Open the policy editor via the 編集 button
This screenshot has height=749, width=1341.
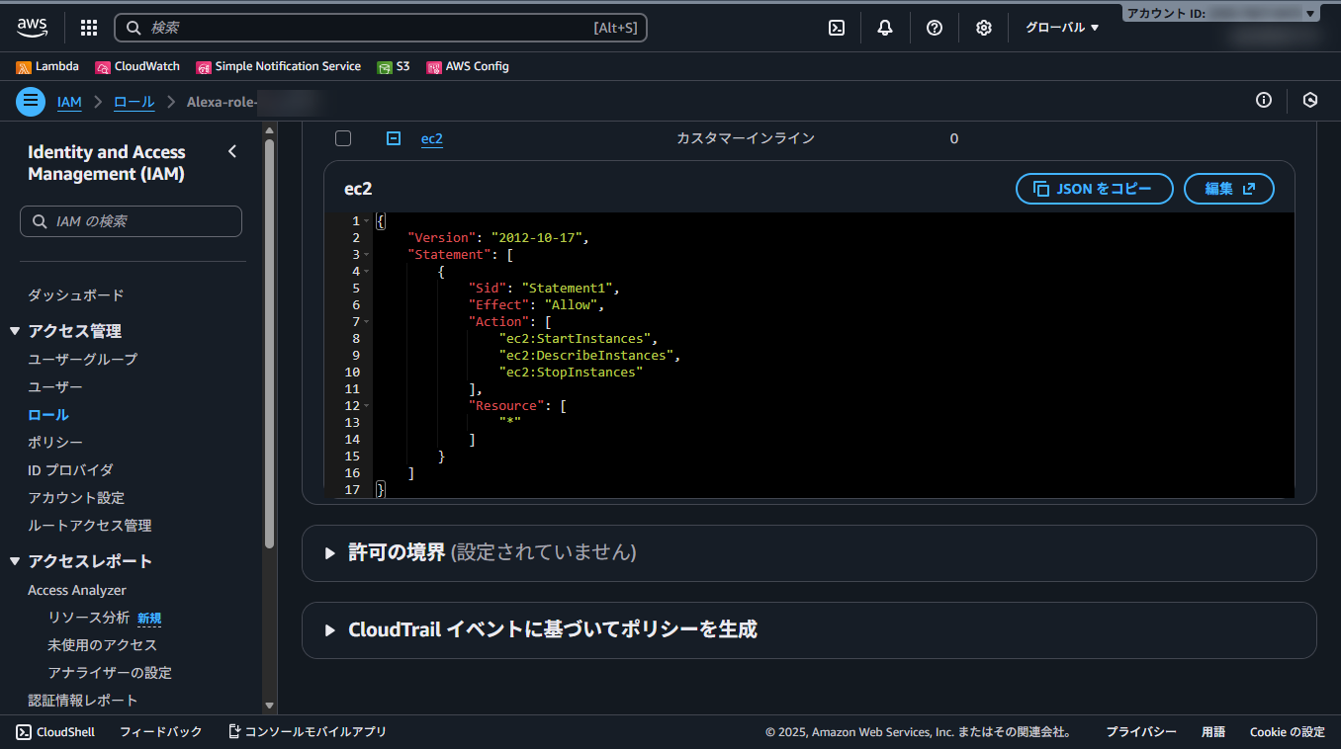click(1228, 189)
